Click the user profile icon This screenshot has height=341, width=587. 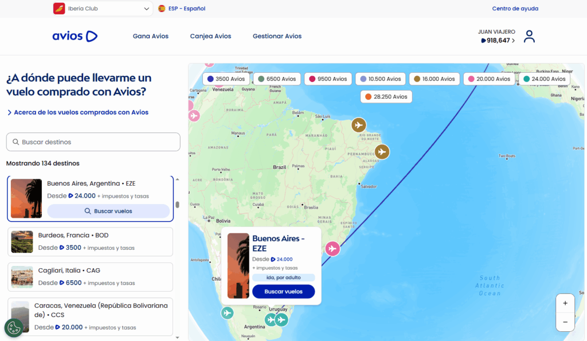pos(529,36)
